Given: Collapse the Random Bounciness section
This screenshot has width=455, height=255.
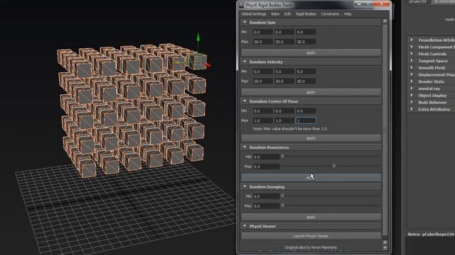Looking at the screenshot, I should 245,147.
